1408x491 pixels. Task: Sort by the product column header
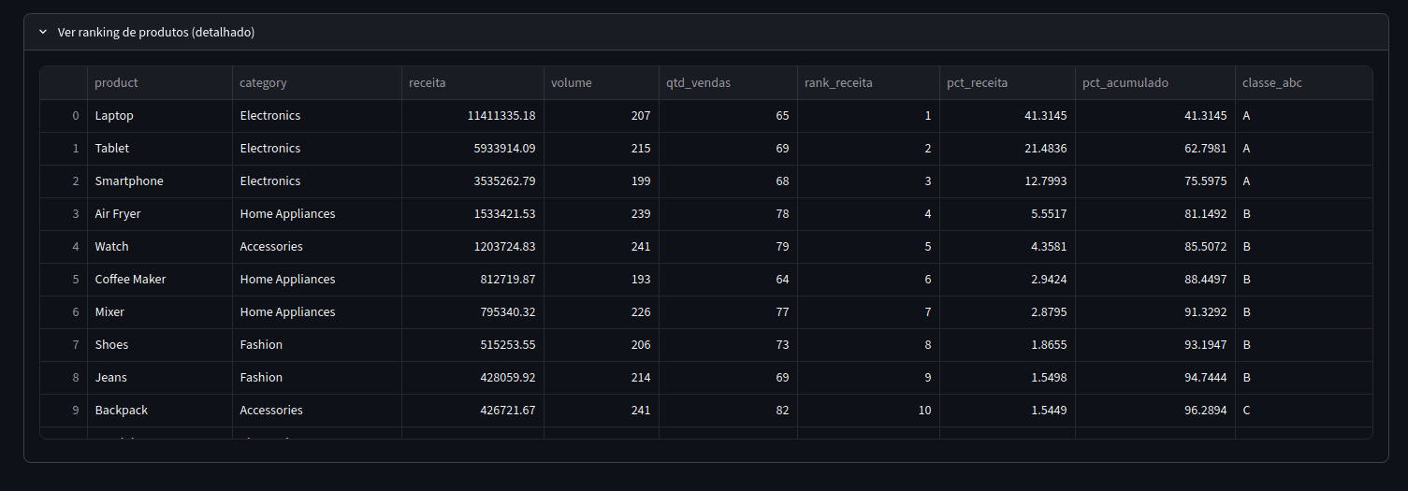(x=160, y=83)
